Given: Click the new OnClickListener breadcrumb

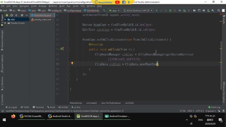Looking at the screenshot, I should click(111, 103).
